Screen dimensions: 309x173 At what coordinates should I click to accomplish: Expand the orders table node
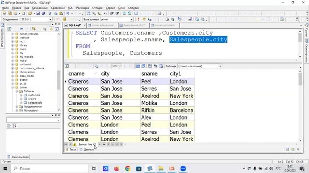pyautogui.click(x=21, y=99)
